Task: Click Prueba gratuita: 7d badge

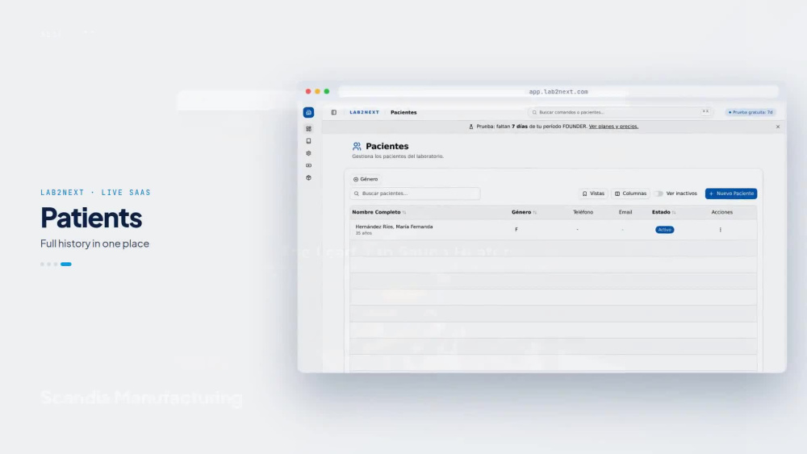Action: [751, 112]
